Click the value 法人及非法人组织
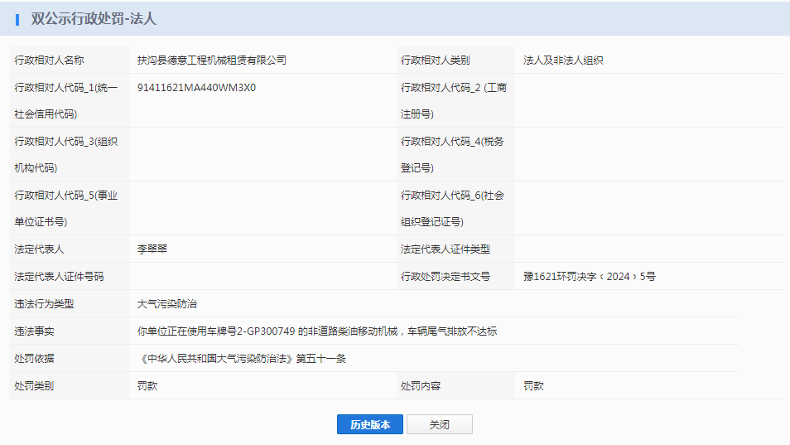The image size is (790, 445). (x=563, y=60)
